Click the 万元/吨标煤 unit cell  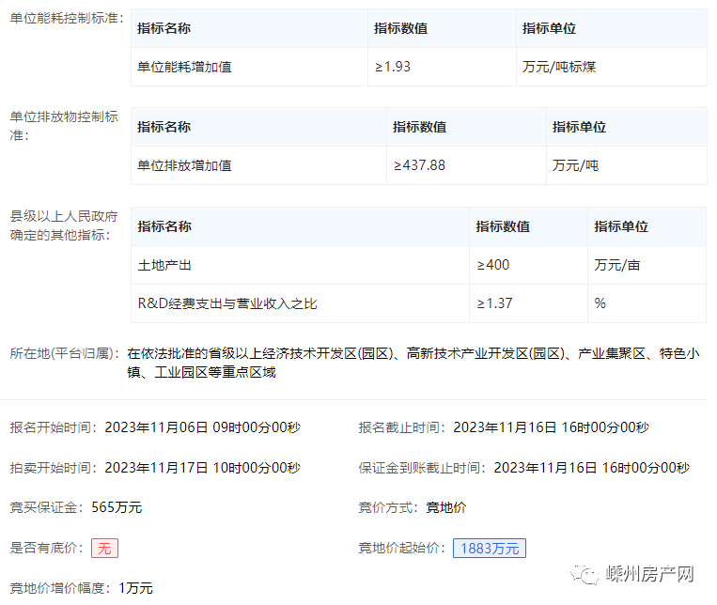click(x=559, y=67)
